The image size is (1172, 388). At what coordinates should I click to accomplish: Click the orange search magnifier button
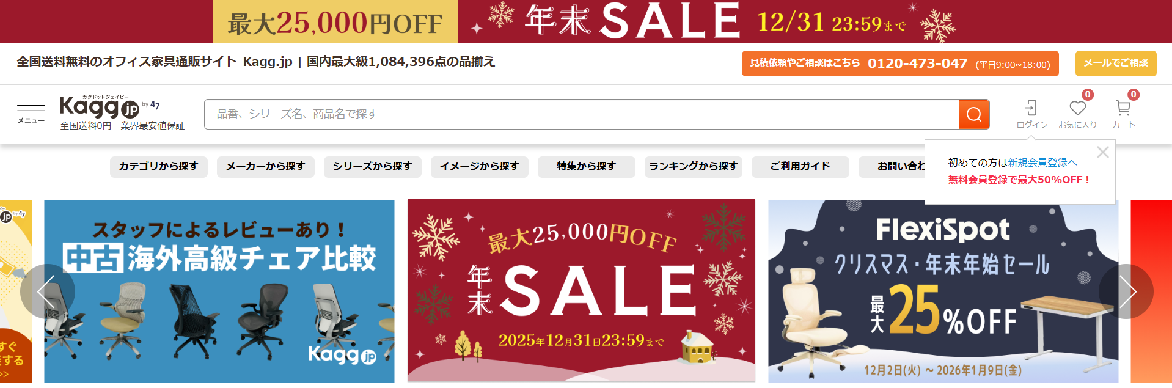pyautogui.click(x=974, y=114)
